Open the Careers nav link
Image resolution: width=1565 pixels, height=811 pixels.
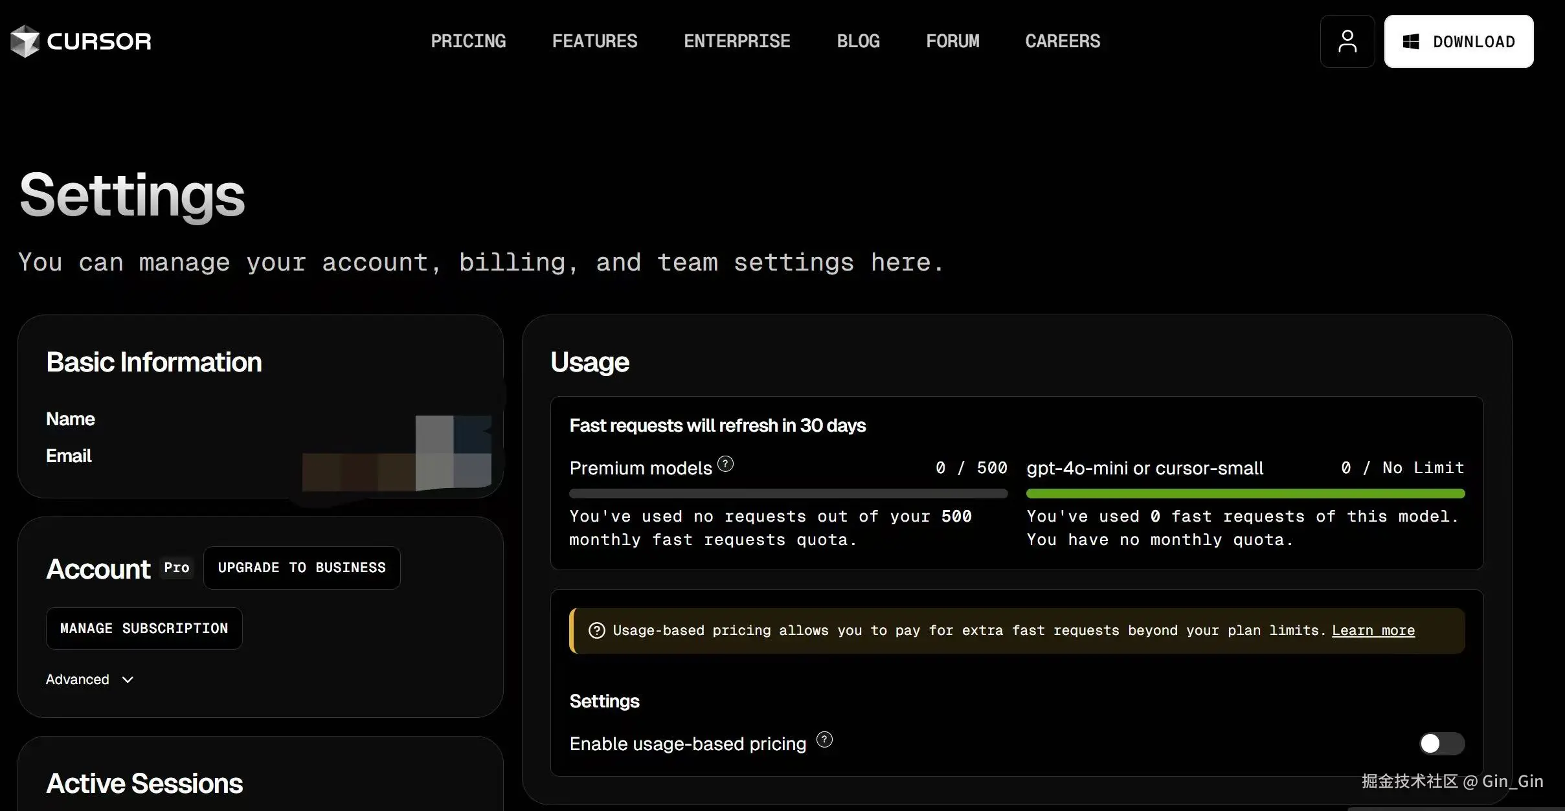point(1063,41)
